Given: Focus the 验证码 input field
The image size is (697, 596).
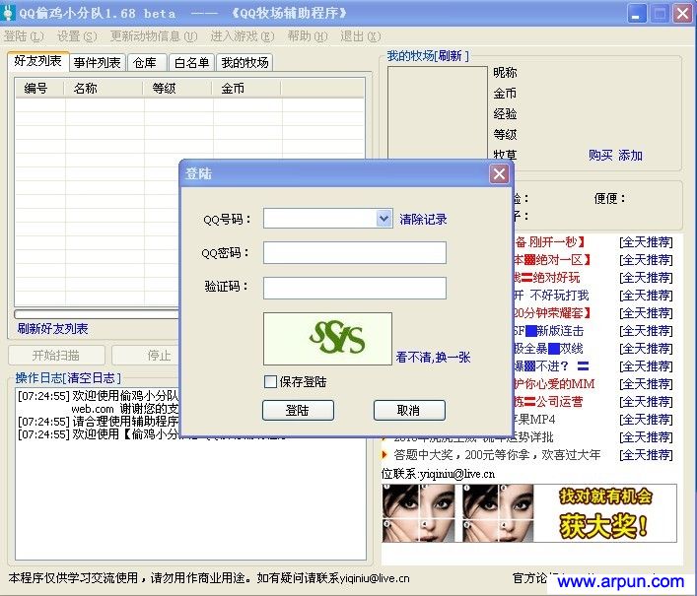Looking at the screenshot, I should [x=355, y=289].
